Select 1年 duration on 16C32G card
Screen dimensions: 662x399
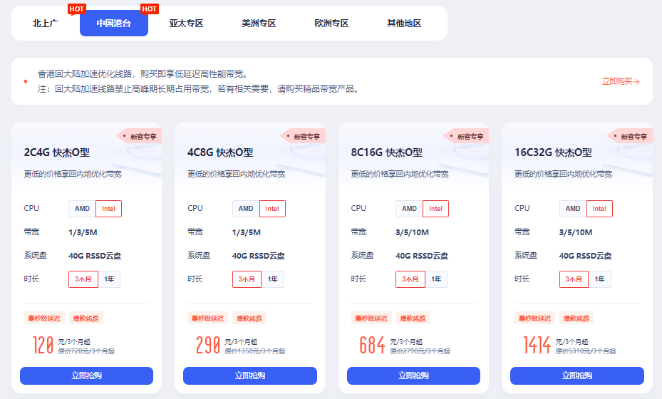pyautogui.click(x=599, y=279)
